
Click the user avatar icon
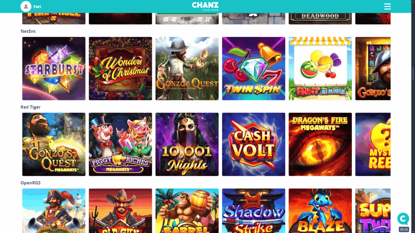pyautogui.click(x=26, y=6)
